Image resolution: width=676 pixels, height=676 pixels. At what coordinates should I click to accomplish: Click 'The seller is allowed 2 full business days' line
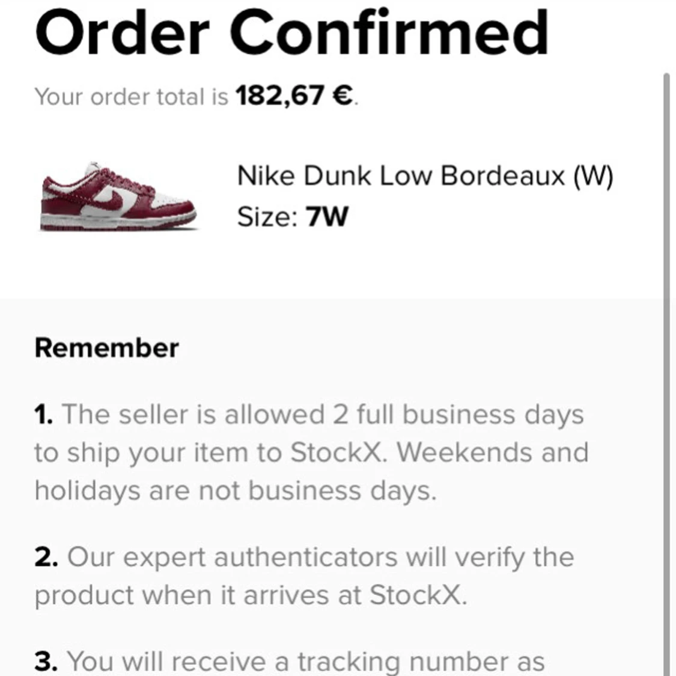point(323,415)
